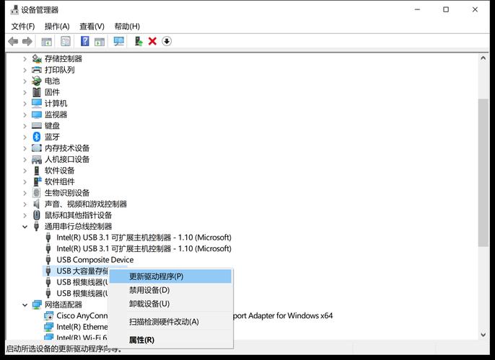Collapse the 网络适配器 node
Image resolution: width=495 pixels, height=360 pixels.
(x=25, y=305)
